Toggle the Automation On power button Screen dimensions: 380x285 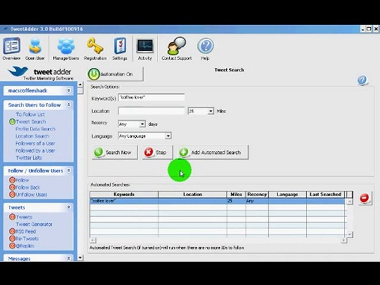tap(115, 74)
